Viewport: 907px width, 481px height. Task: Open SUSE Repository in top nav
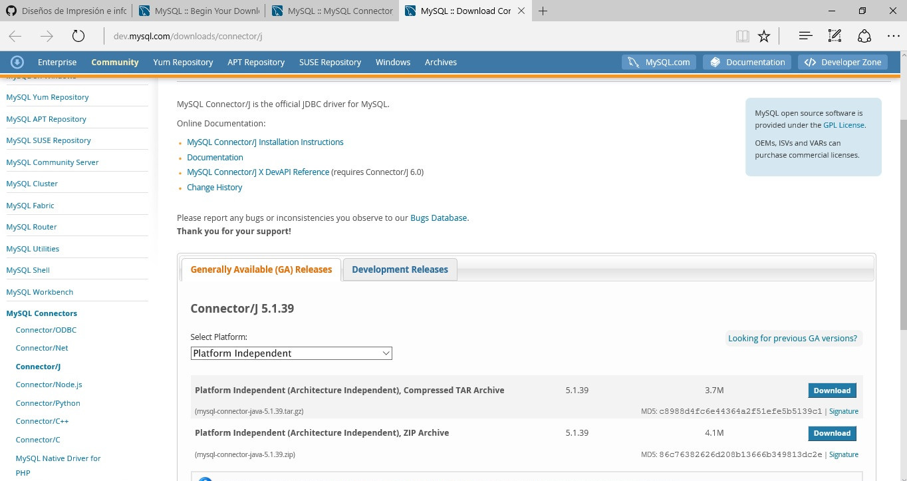330,62
